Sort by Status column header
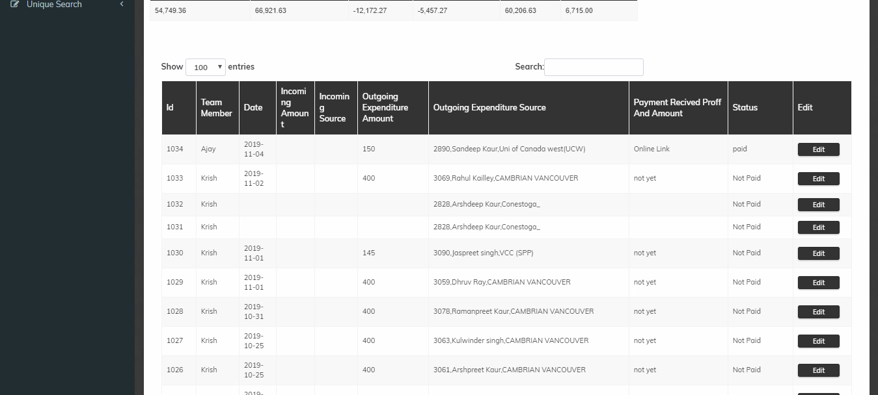The height and width of the screenshot is (395, 878). (x=760, y=108)
